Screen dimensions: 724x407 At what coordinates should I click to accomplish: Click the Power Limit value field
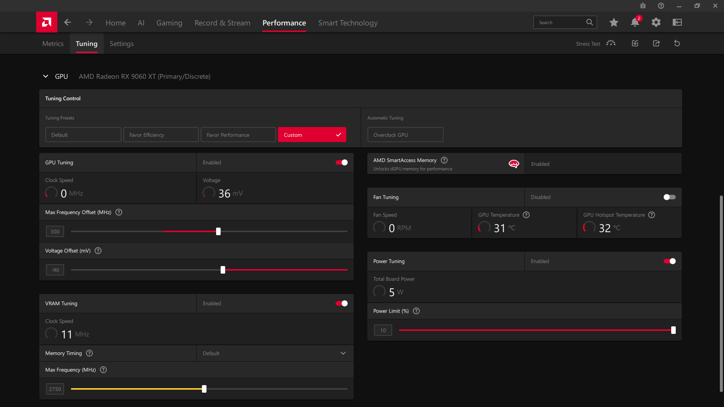click(x=383, y=330)
